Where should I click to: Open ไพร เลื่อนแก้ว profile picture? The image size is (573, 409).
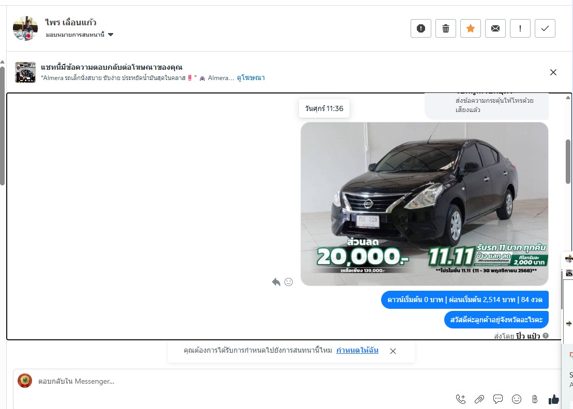coord(25,28)
